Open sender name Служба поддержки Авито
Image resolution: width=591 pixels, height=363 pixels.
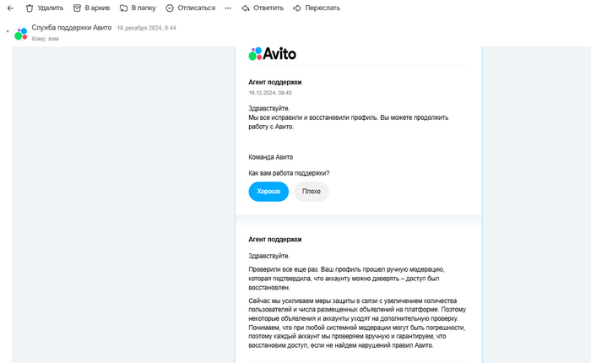coord(72,28)
